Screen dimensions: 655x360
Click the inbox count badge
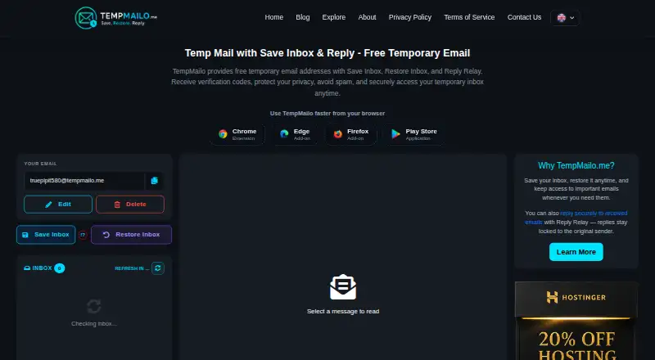pyautogui.click(x=59, y=268)
